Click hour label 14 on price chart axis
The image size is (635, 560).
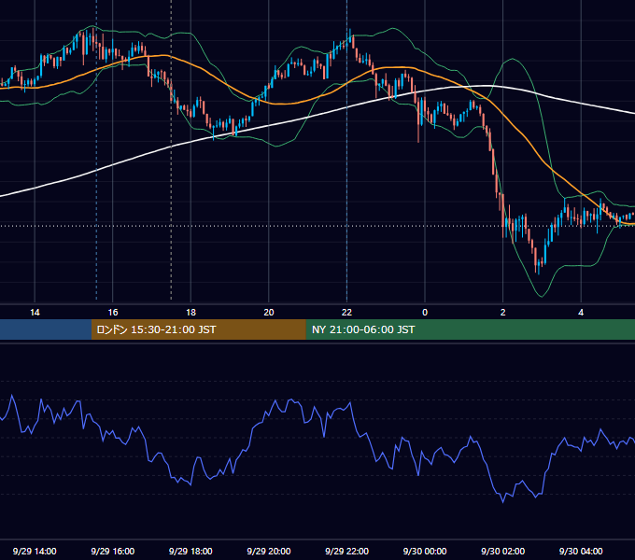point(35,313)
